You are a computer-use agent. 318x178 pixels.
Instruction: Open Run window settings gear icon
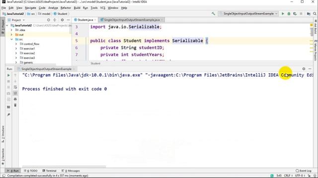point(304,69)
